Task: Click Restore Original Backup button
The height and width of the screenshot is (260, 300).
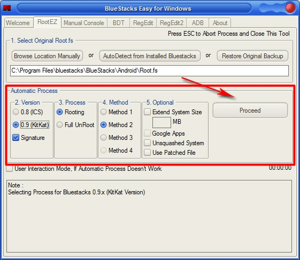Action: click(x=252, y=56)
